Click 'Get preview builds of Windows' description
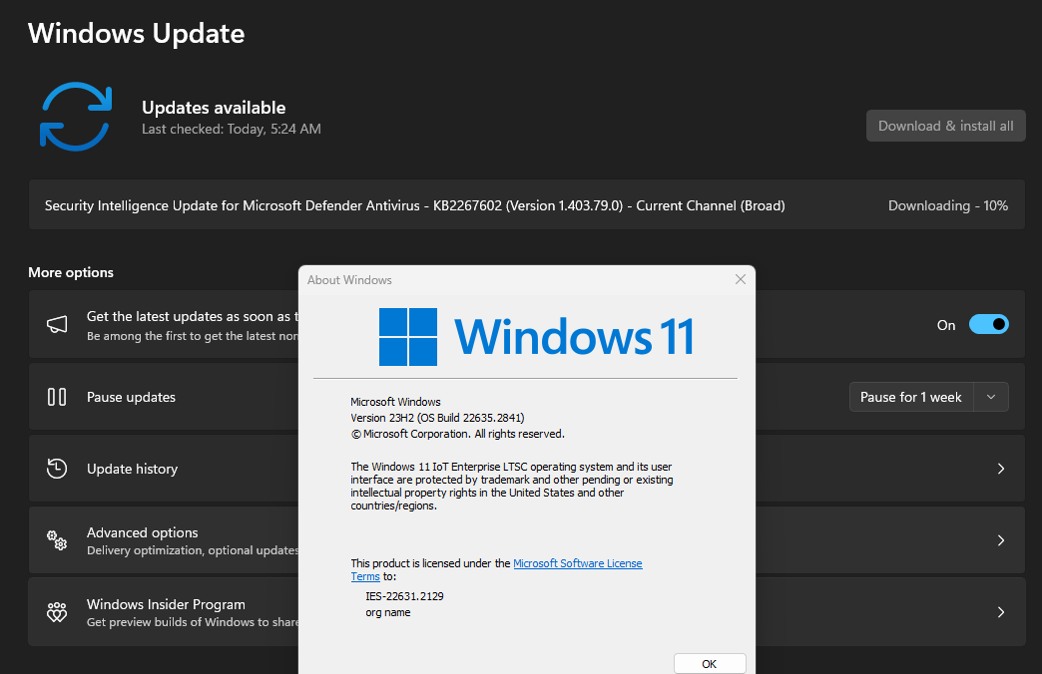 pyautogui.click(x=193, y=622)
